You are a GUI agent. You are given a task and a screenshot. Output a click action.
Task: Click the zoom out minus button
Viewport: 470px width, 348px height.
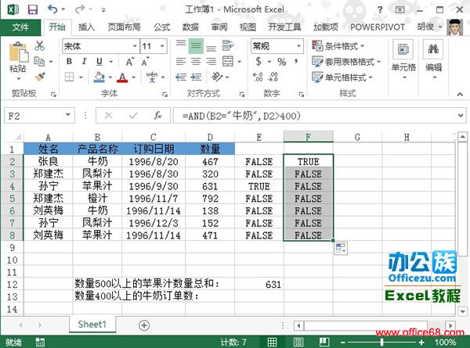point(342,342)
